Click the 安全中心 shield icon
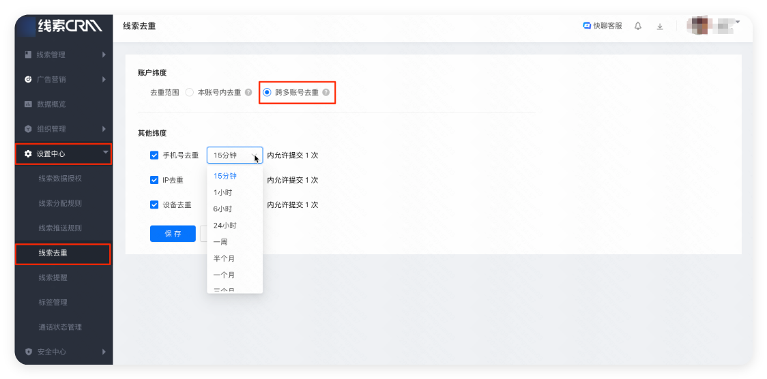This screenshot has height=379, width=767. coord(29,352)
